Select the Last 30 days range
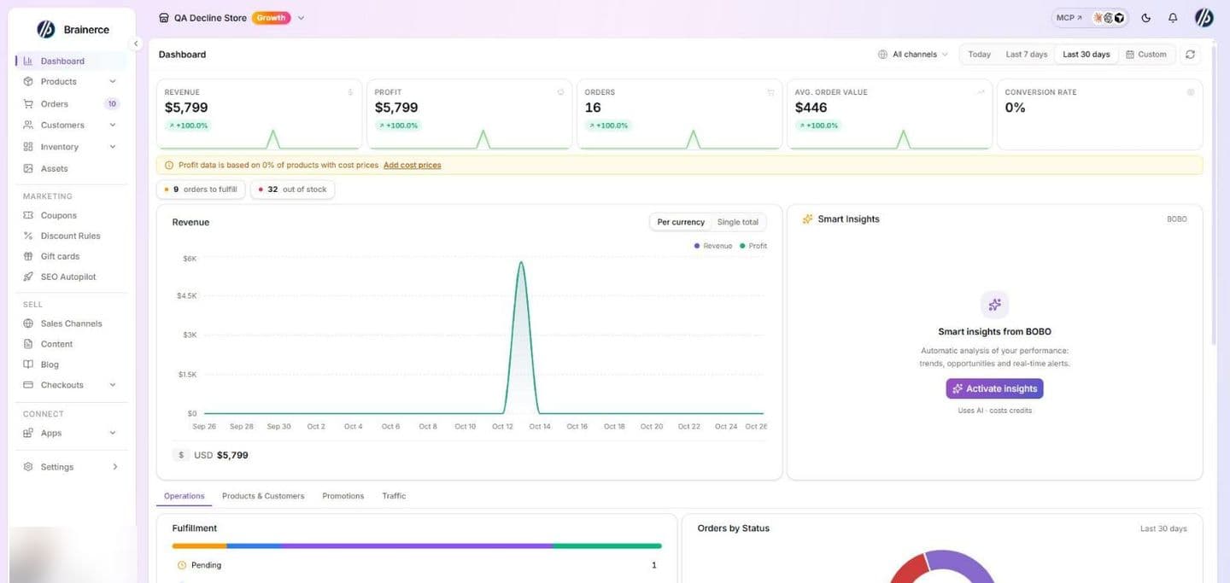Viewport: 1230px width, 583px height. [1086, 55]
